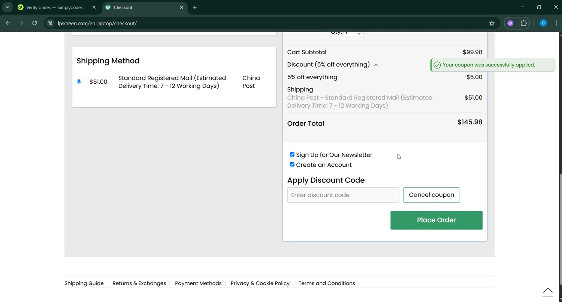Click the back-to-top arrow icon
Screen dimensions: 562x302
[548, 291]
